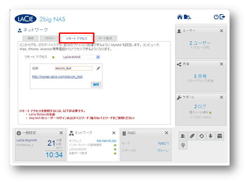Click the power shutdown icon
The height and width of the screenshot is (184, 248).
(x=216, y=17)
